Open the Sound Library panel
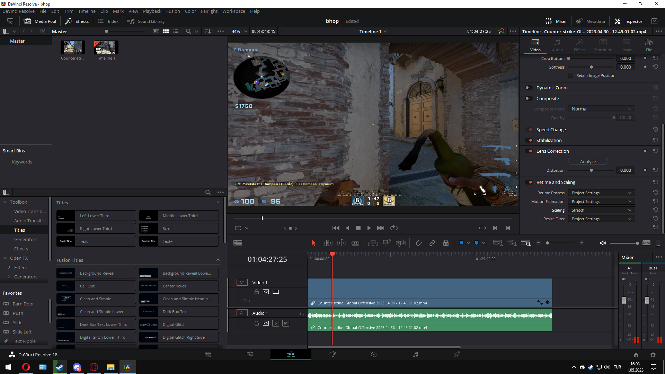 tap(146, 21)
